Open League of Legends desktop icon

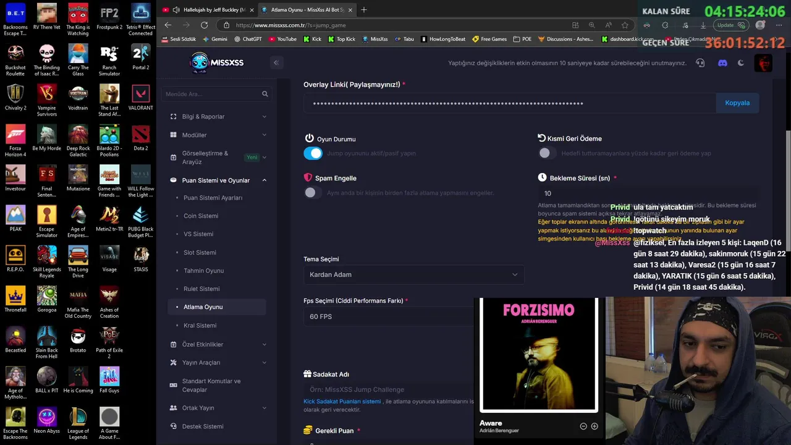pos(78,423)
